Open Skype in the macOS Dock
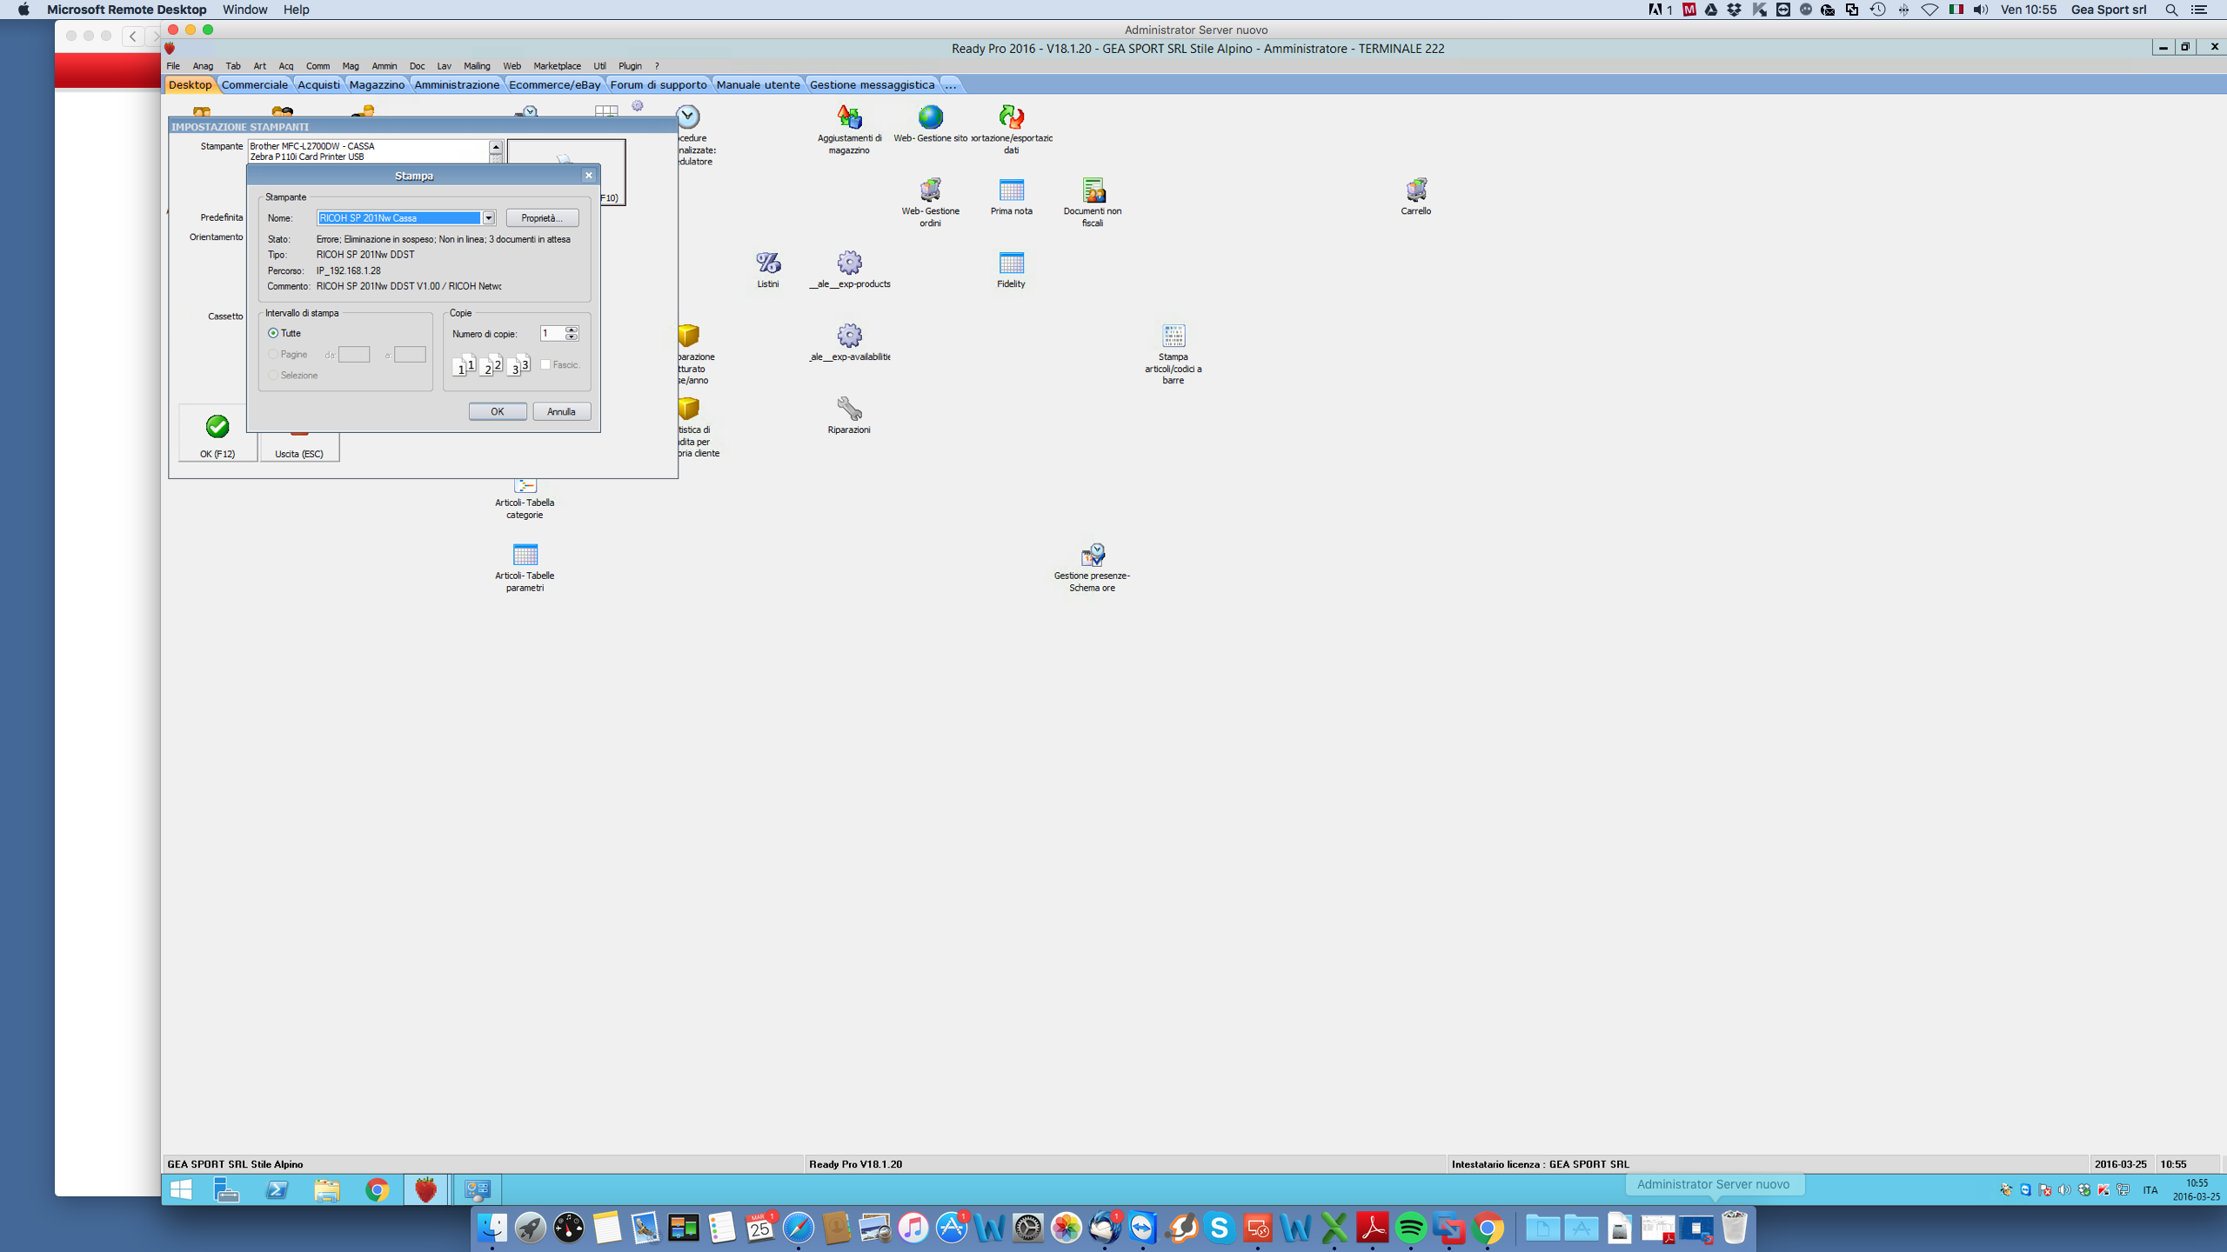This screenshot has height=1252, width=2227. click(1219, 1228)
